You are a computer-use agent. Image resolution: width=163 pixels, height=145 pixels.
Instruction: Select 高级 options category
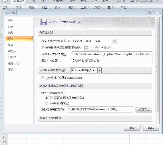pyautogui.click(x=19, y=45)
